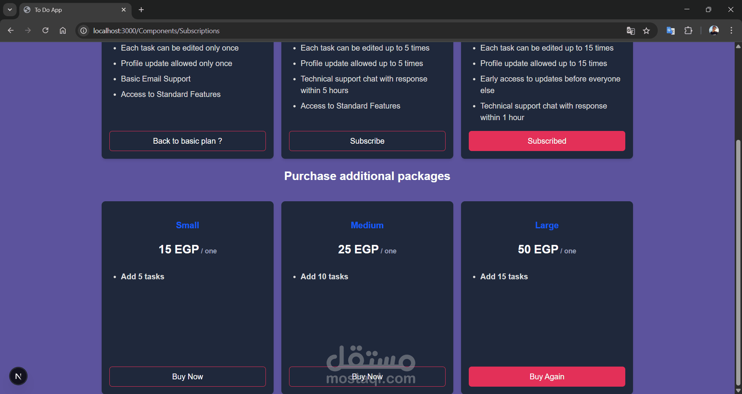Open the extensions puzzle icon

click(688, 31)
